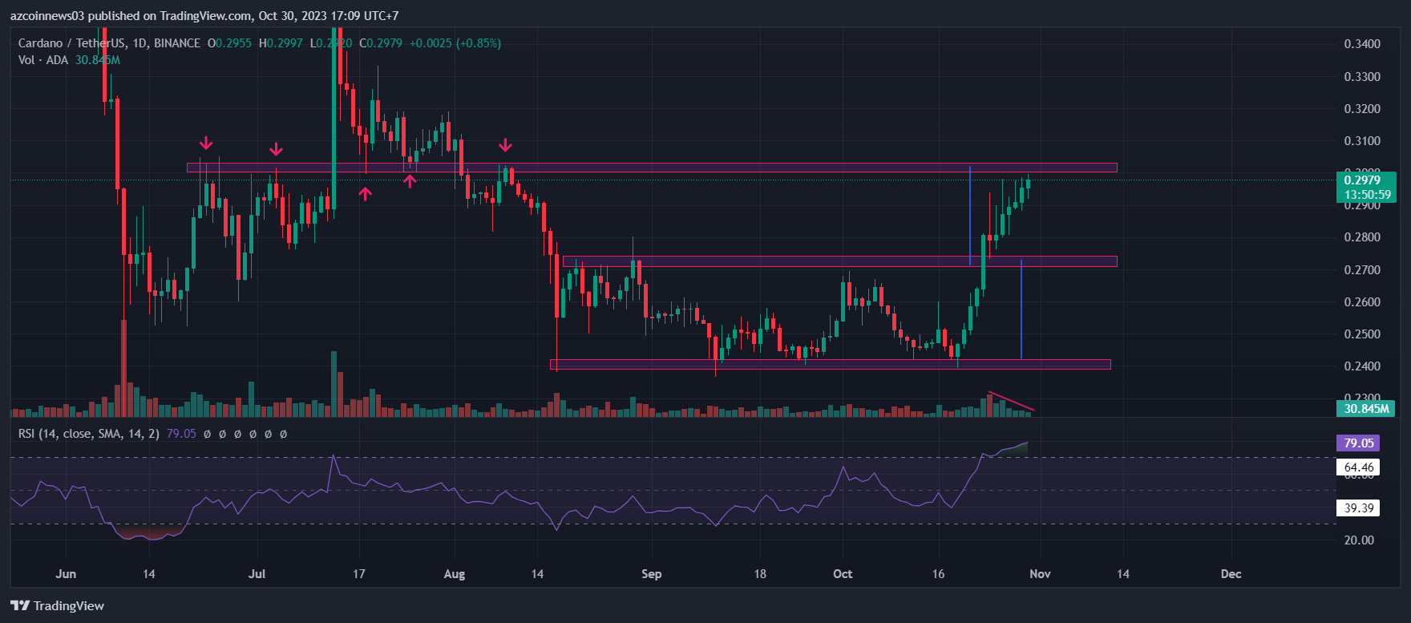The width and height of the screenshot is (1411, 623).
Task: Click the Nov label on the time axis
Action: (1040, 574)
